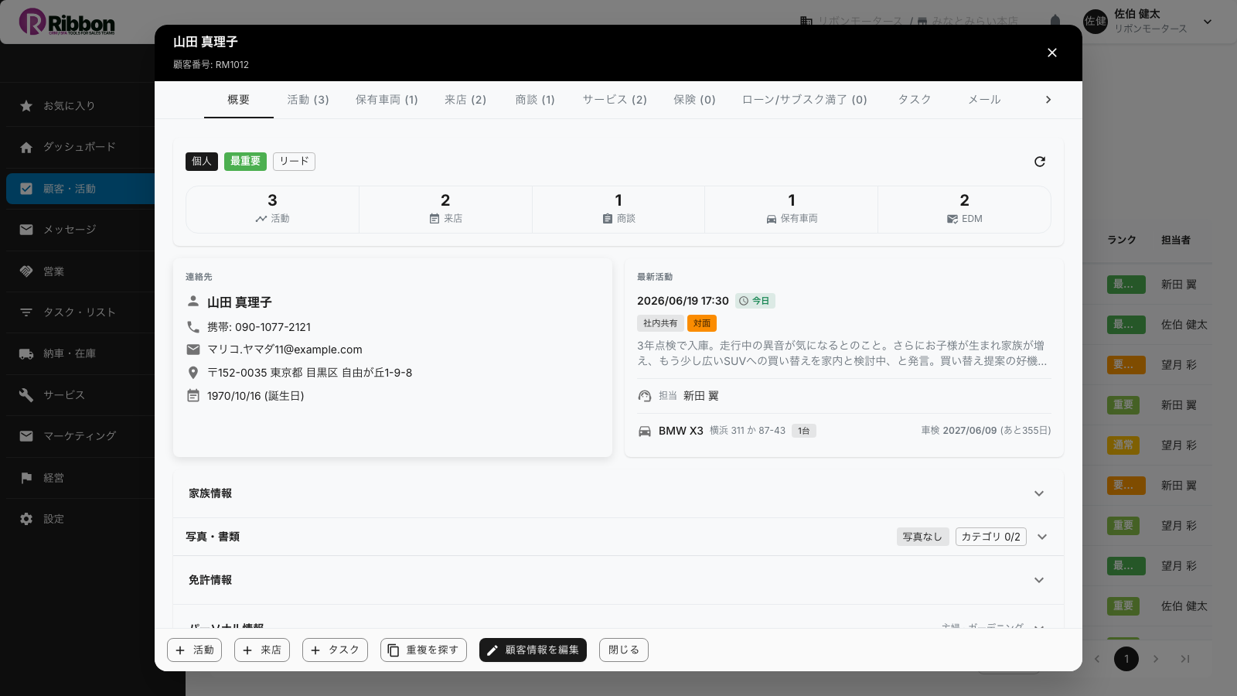Click the 活動 count tile showing 3
Screen dimensions: 1237x696
point(272,209)
